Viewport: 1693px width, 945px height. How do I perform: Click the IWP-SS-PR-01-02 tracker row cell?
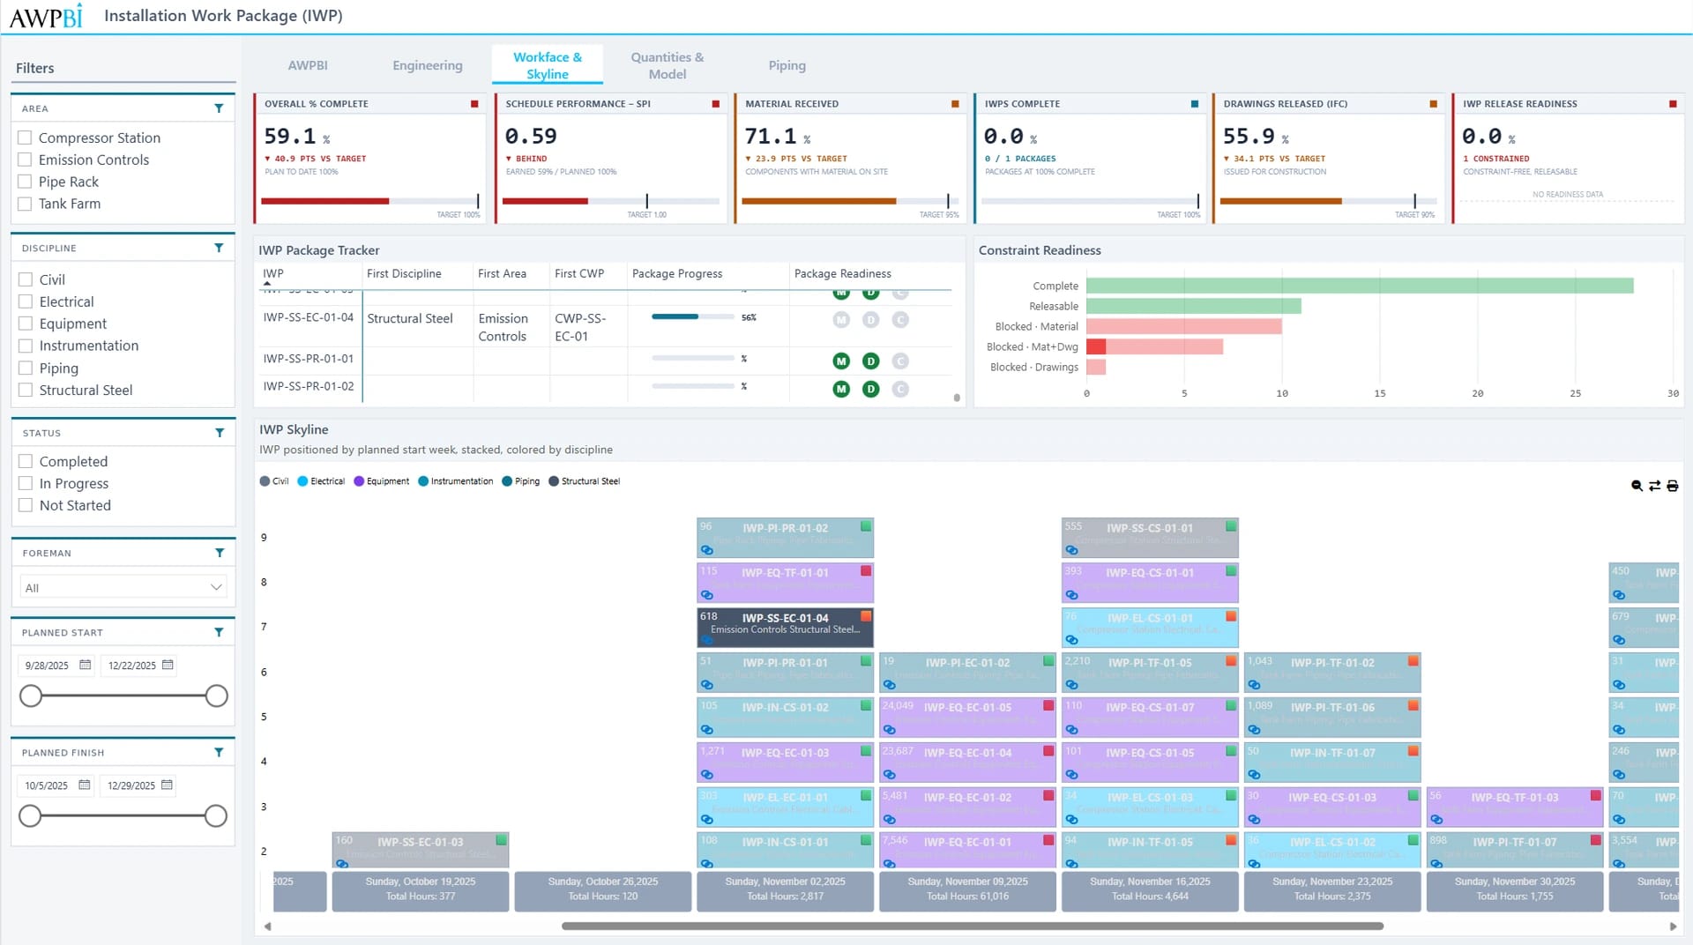pyautogui.click(x=309, y=386)
